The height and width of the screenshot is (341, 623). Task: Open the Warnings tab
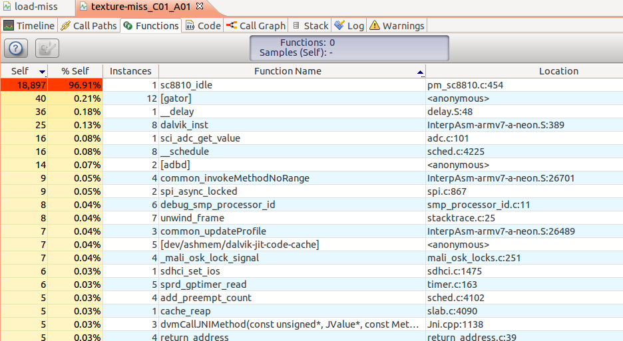[x=397, y=26]
